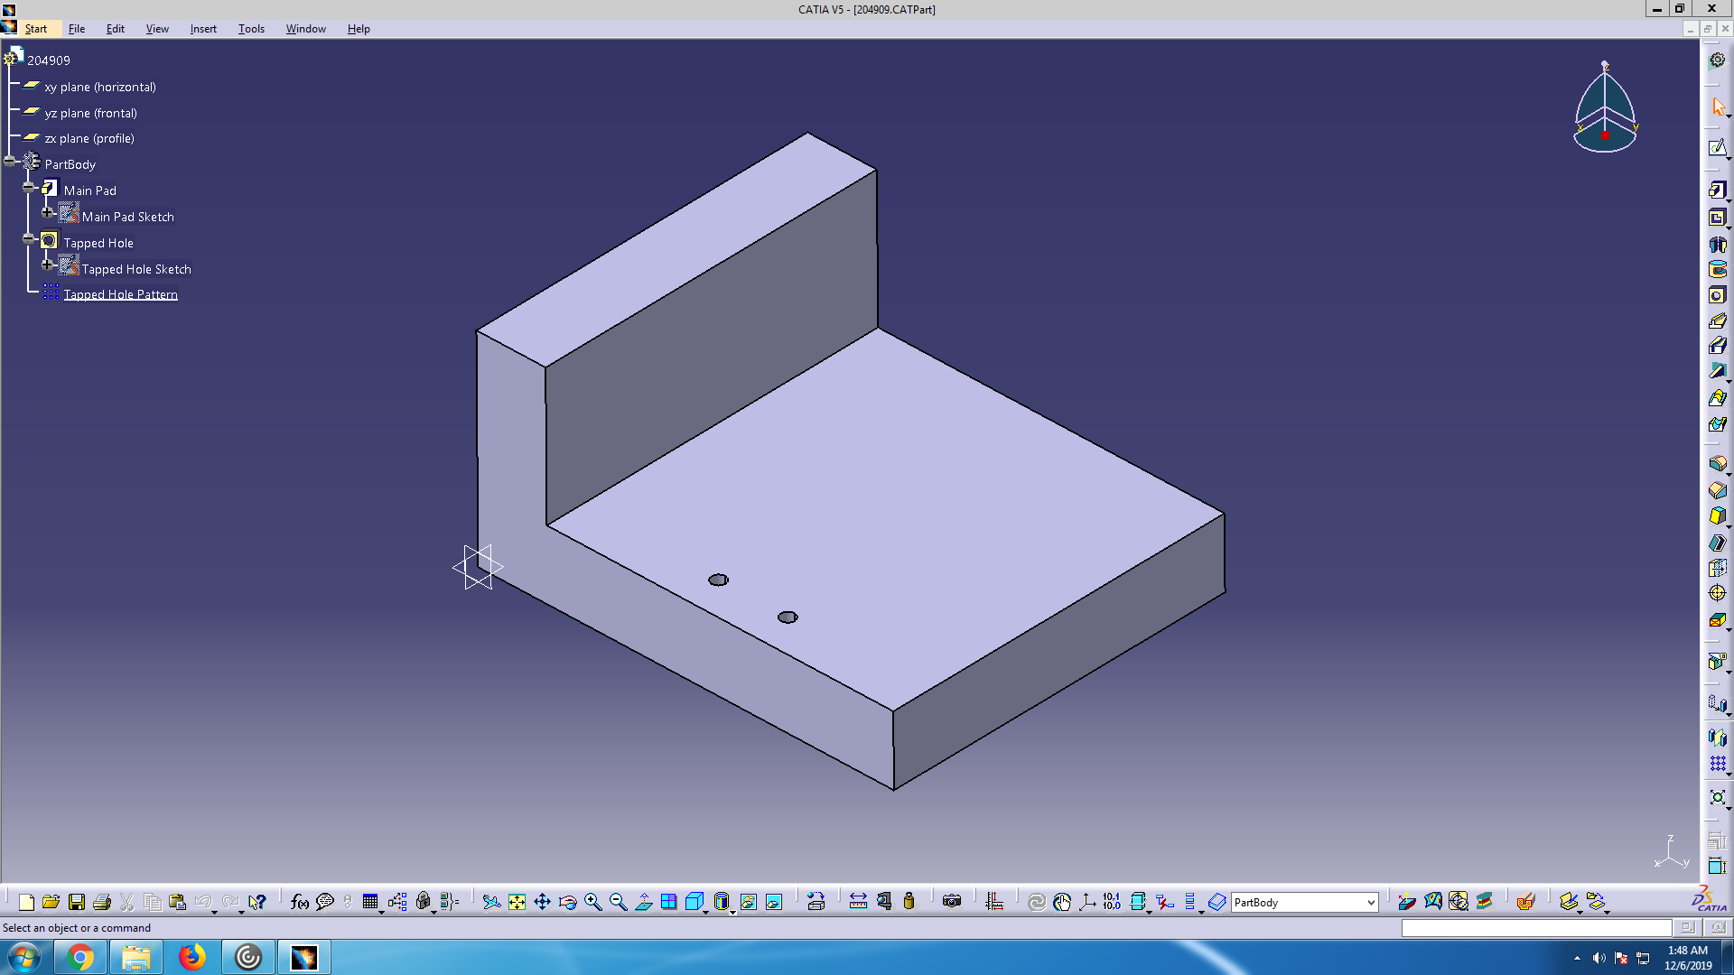Screen dimensions: 1734x975
Task: Click the Rotate view icon
Action: tap(567, 902)
